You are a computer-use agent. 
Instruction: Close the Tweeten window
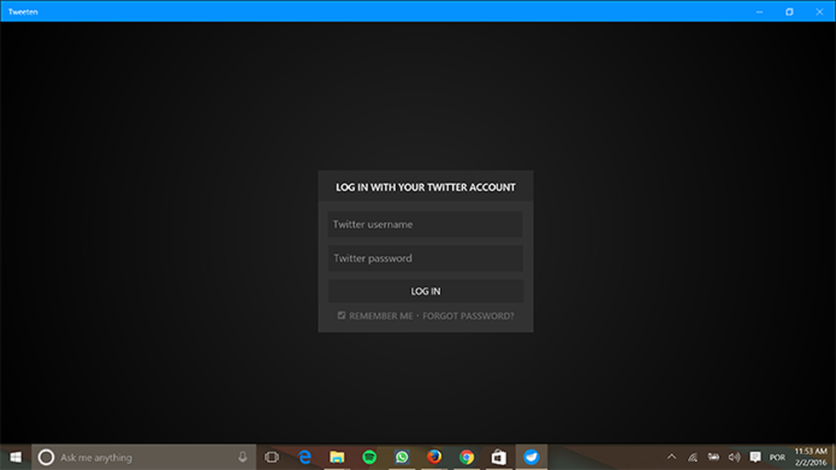(x=820, y=12)
